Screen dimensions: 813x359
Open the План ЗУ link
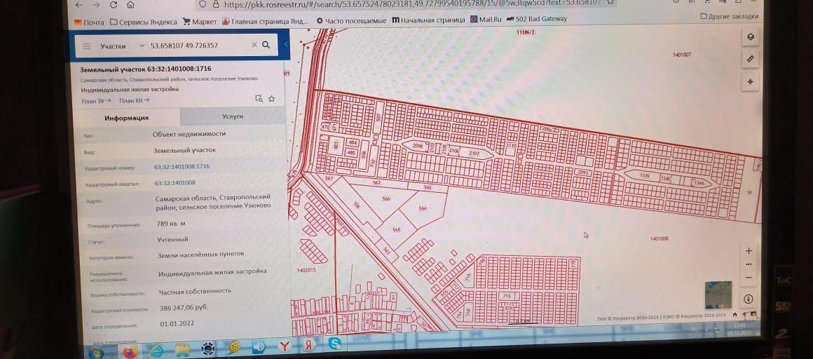coord(96,101)
